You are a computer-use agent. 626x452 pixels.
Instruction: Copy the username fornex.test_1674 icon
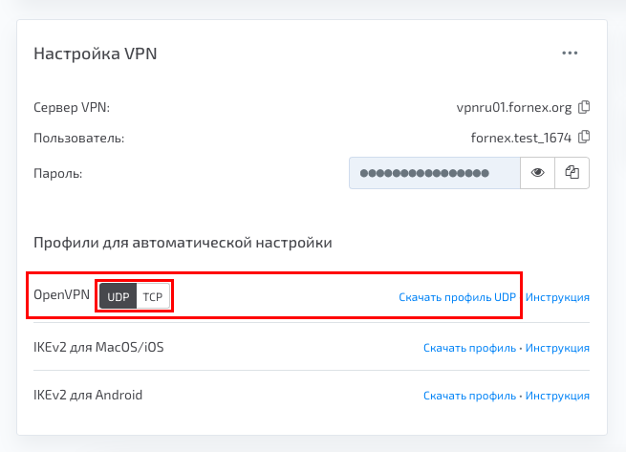point(584,137)
